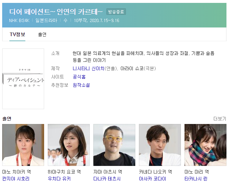
Task: Switch to the TV정보 tab
Action: (x=17, y=35)
